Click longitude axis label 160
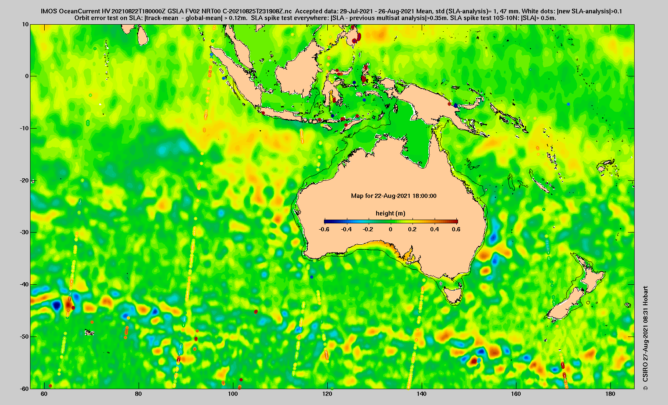The image size is (668, 405). [516, 394]
